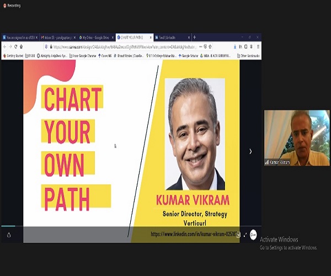Switch to My Drive - Google Drive tab
Screen dimensions: 331x276
(x=97, y=38)
